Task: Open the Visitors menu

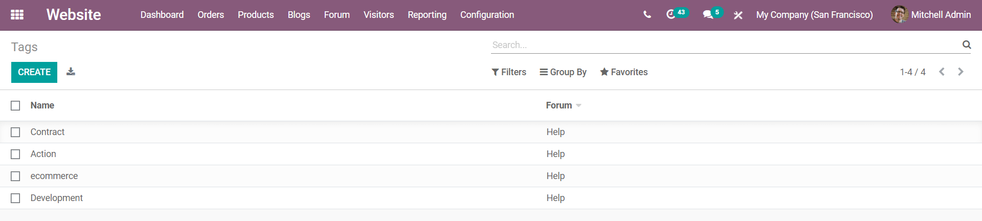Action: [x=379, y=15]
